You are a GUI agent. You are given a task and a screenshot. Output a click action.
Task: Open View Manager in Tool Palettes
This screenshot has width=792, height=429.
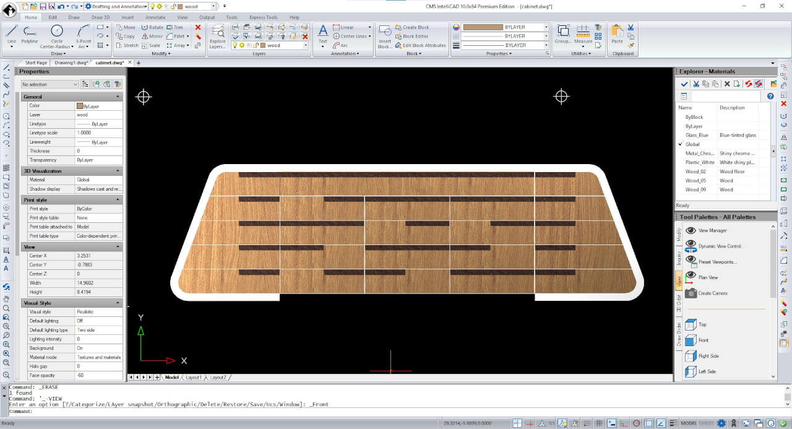coord(705,230)
